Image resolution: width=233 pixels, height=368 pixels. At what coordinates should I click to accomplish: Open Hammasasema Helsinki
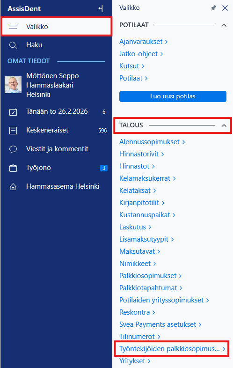point(63,186)
